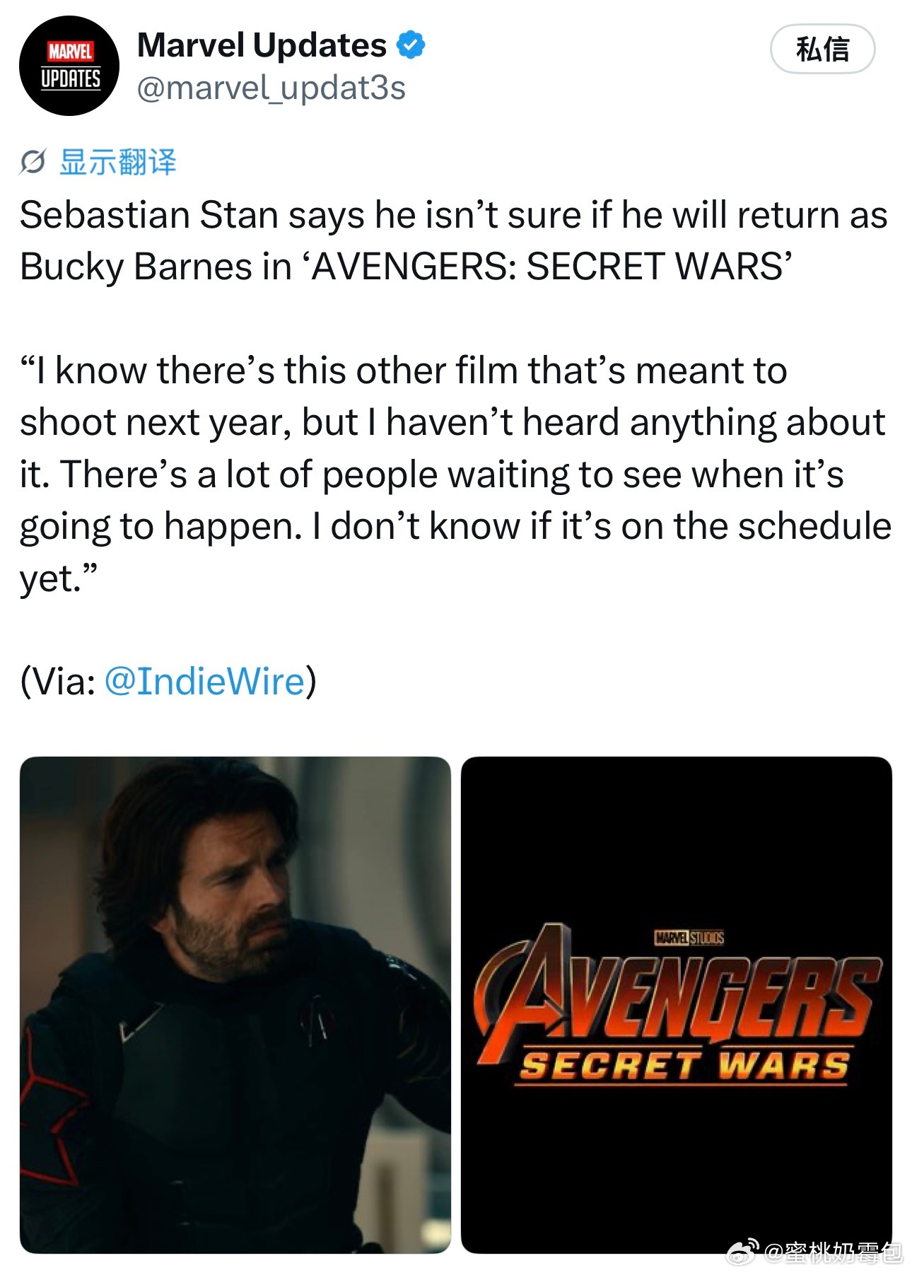This screenshot has width=912, height=1275.
Task: Click the blue verified badge
Action: (x=411, y=45)
